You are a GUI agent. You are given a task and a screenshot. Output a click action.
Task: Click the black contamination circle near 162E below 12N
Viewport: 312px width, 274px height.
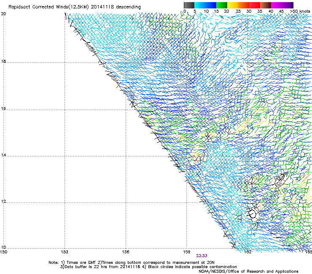click(252, 213)
